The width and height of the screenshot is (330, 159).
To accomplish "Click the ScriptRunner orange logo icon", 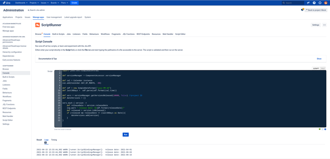I will [37, 25].
